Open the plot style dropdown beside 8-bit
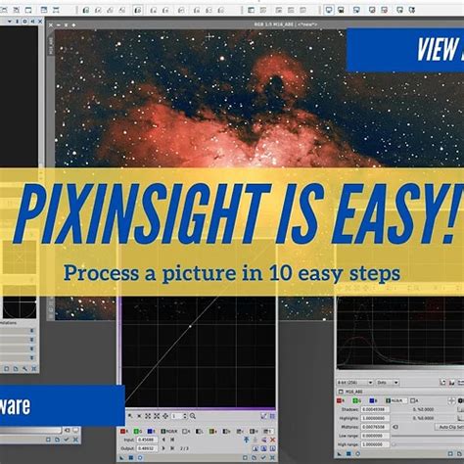464x464 pixels. click(x=388, y=383)
